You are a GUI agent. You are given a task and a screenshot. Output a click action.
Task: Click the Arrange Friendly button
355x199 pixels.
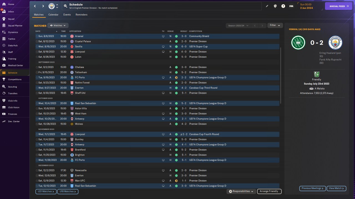(269, 191)
